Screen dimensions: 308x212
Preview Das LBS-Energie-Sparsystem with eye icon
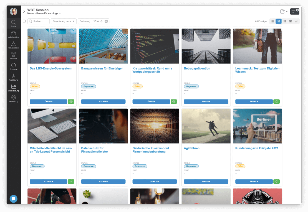[71, 102]
